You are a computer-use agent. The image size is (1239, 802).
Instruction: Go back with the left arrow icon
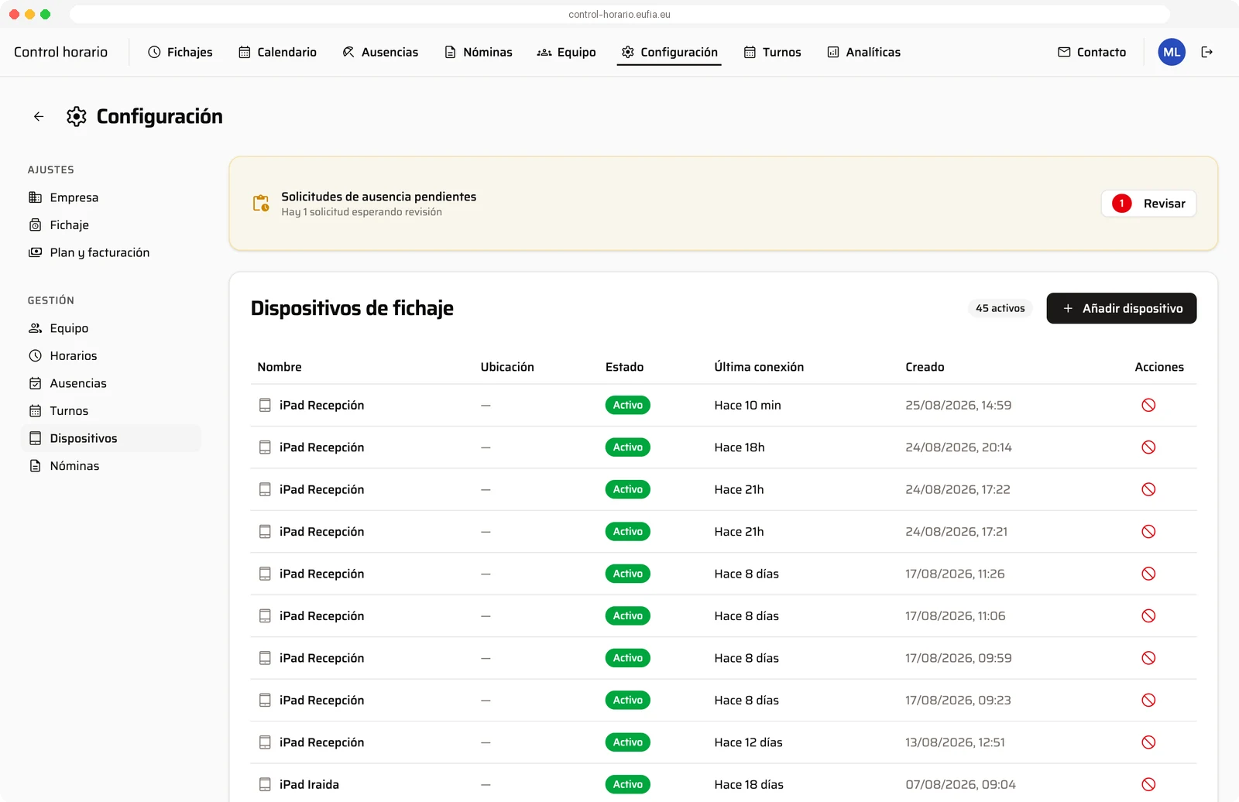point(39,116)
